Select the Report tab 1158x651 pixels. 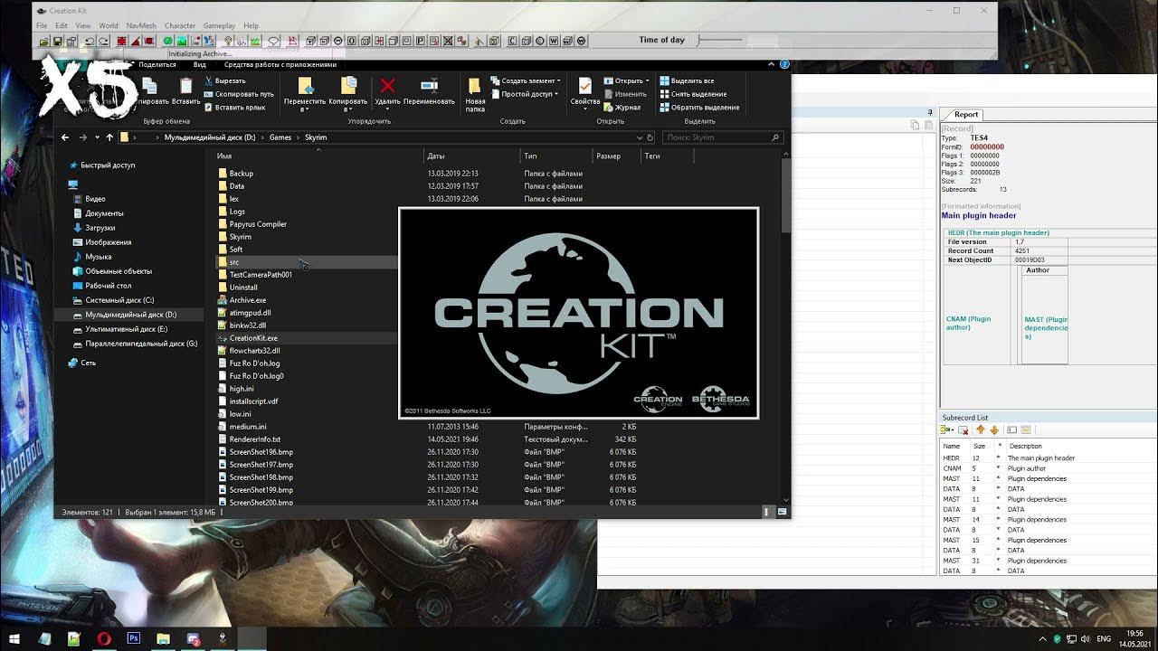[x=965, y=115]
